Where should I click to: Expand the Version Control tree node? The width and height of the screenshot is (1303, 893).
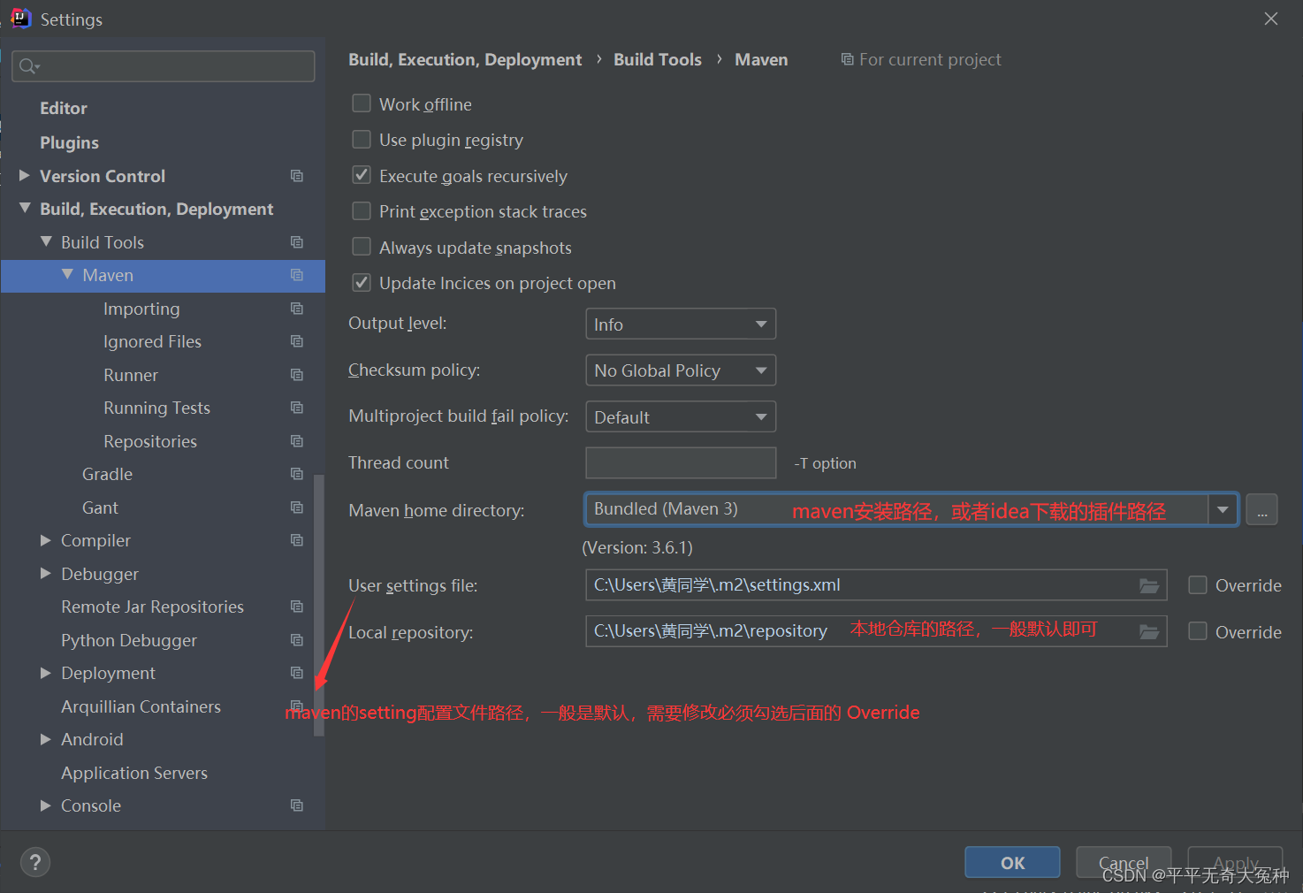tap(25, 176)
